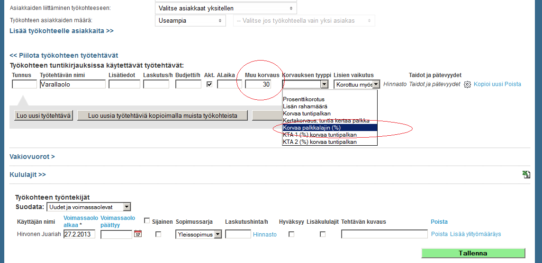Screen dimensions: 542x263
Task: Click the Kopioi uusi link
Action: click(488, 84)
